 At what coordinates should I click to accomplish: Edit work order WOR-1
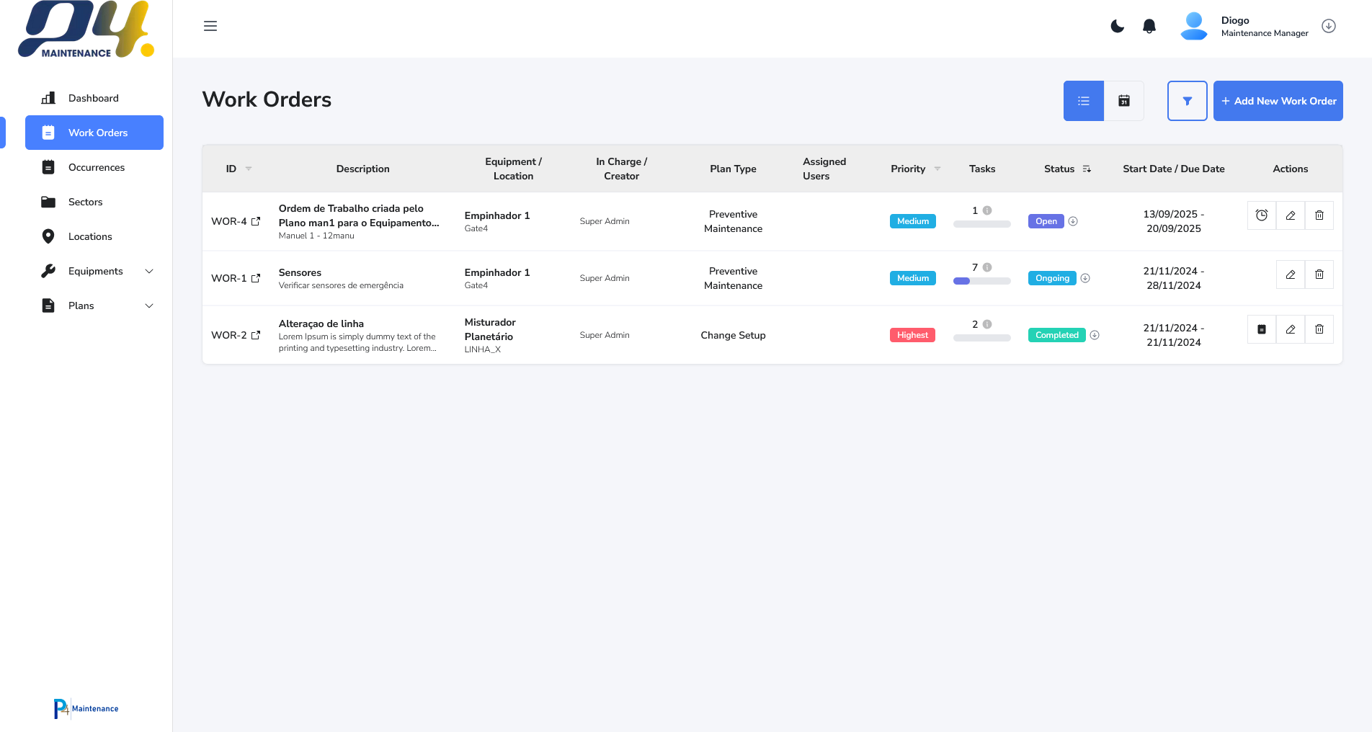click(1291, 274)
